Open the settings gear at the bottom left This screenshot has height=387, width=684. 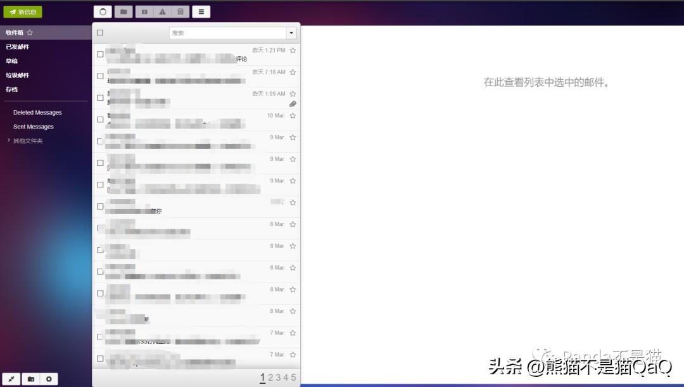[49, 379]
